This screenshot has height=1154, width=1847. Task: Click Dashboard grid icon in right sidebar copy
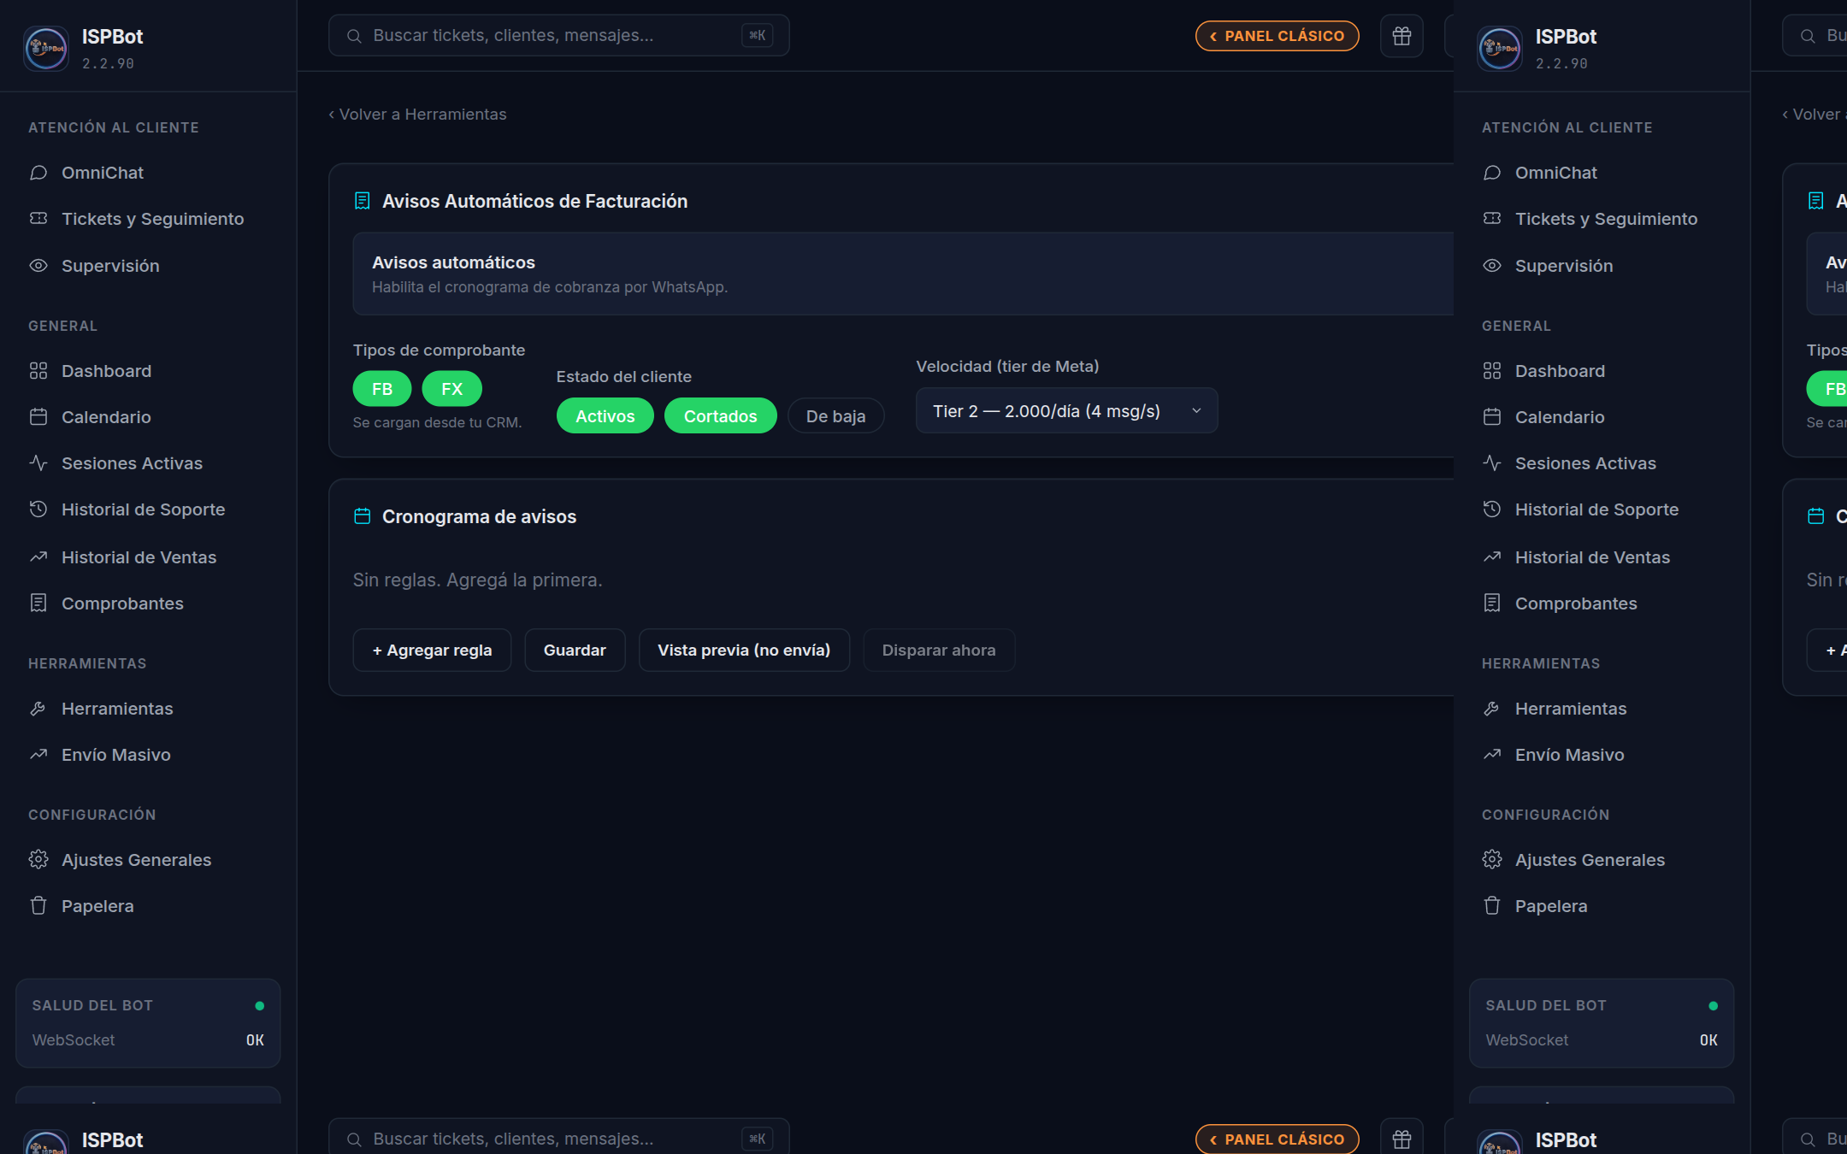pyautogui.click(x=1492, y=371)
